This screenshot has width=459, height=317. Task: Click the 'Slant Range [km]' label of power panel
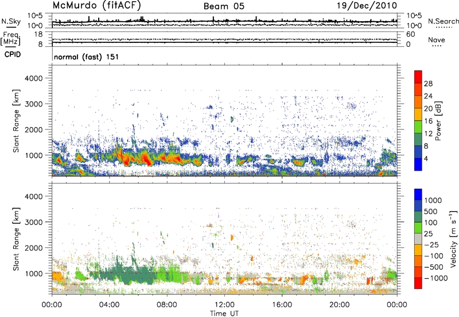pyautogui.click(x=16, y=121)
